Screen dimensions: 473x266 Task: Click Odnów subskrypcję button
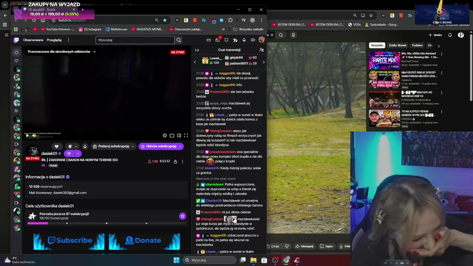(161, 146)
